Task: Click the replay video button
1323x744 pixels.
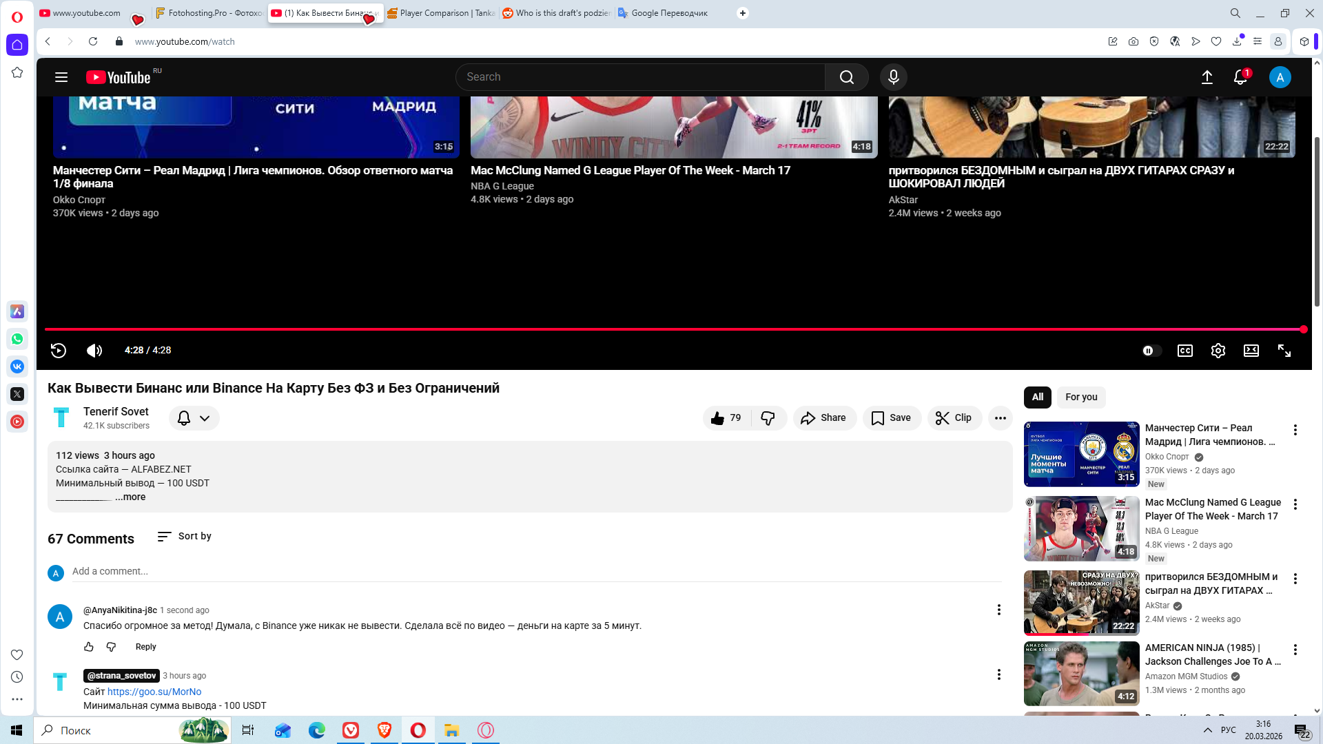Action: click(59, 351)
